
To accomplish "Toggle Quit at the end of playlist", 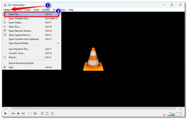I will 31,63.
